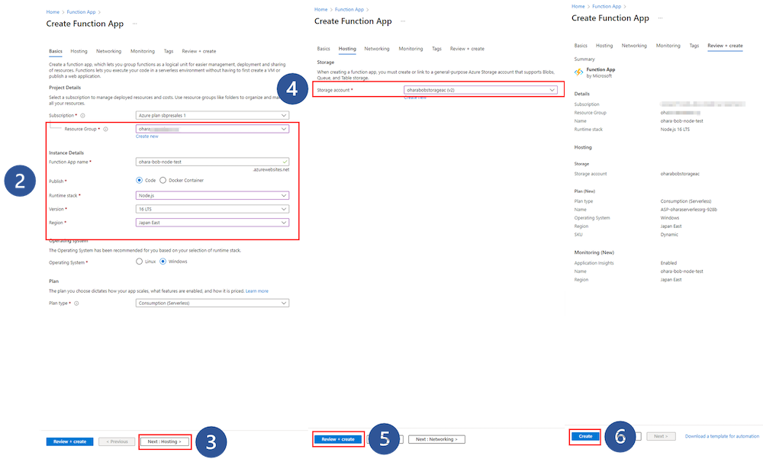This screenshot has height=462, width=763.
Task: Open Monitoring tab on the Hosting page
Action: coord(410,49)
